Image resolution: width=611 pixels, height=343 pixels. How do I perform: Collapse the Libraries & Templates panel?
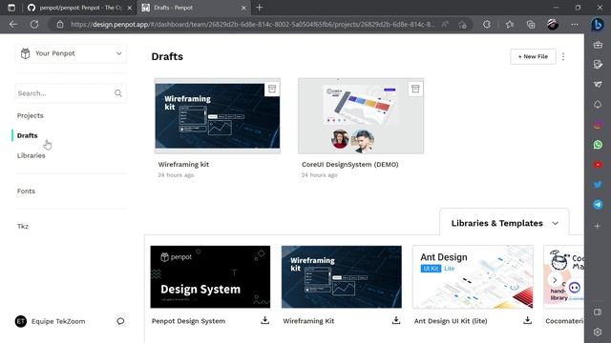point(555,223)
